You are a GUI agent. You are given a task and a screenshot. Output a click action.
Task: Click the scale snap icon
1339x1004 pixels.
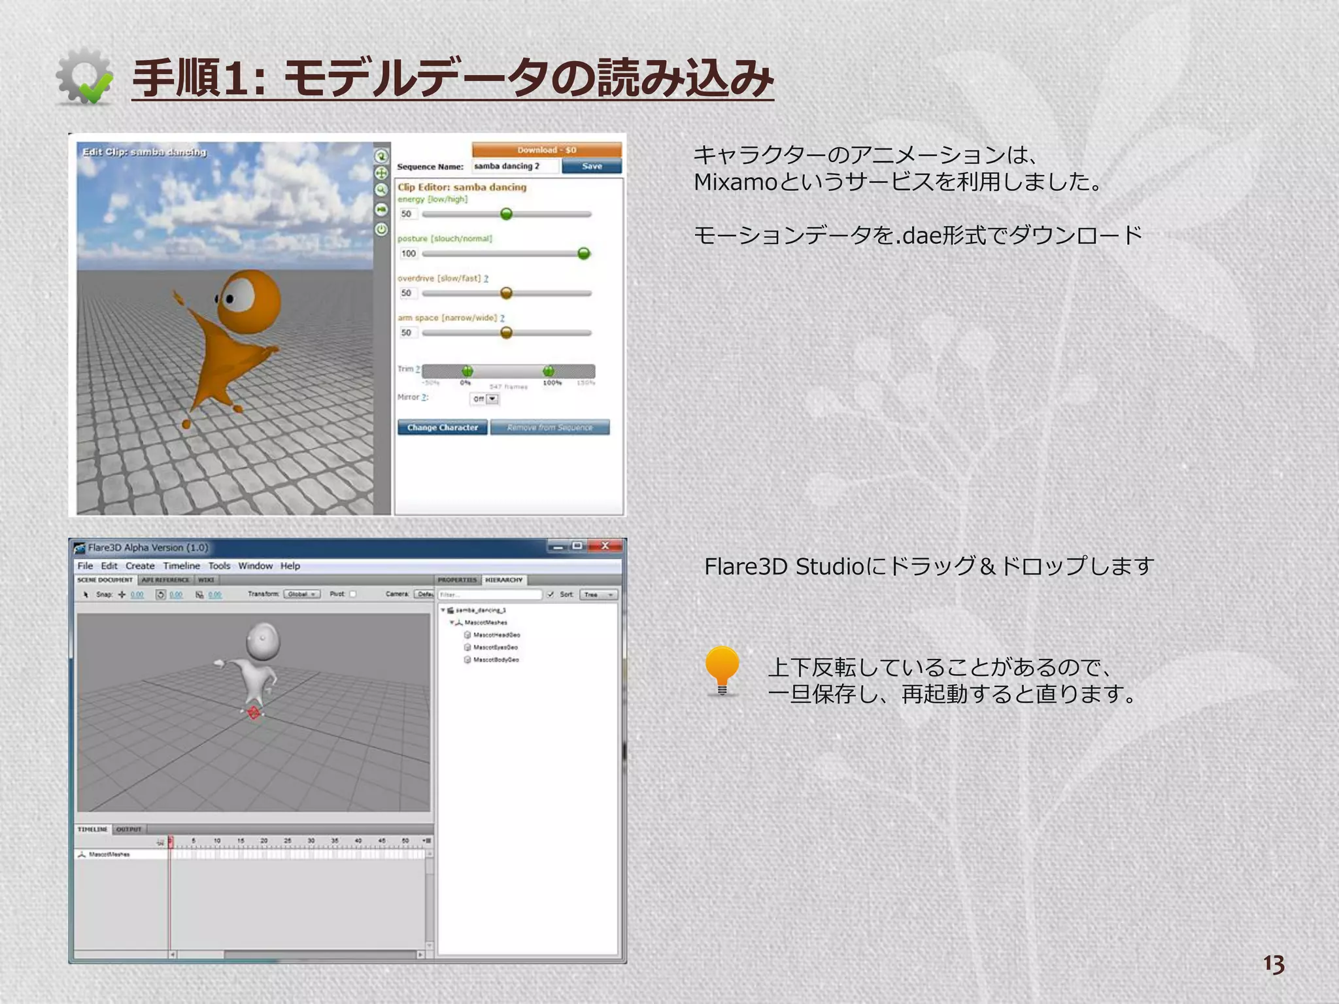coord(199,595)
